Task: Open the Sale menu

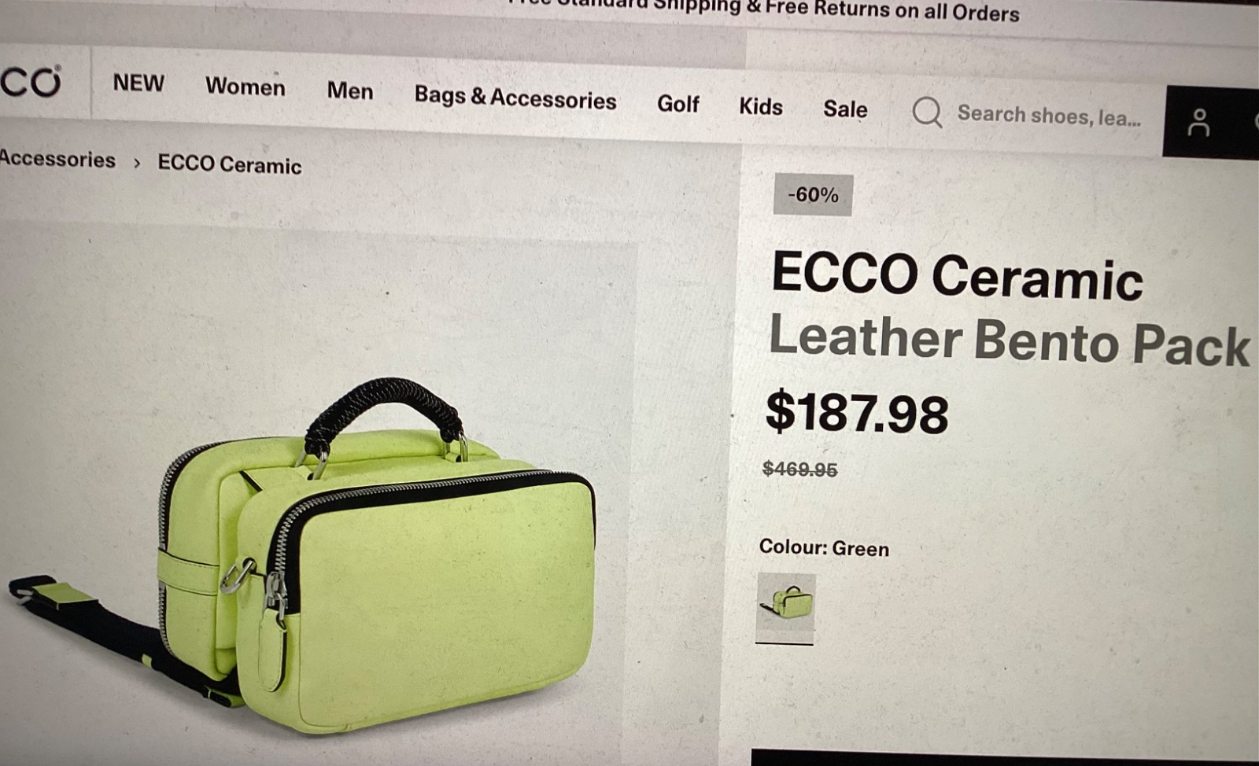Action: [845, 109]
